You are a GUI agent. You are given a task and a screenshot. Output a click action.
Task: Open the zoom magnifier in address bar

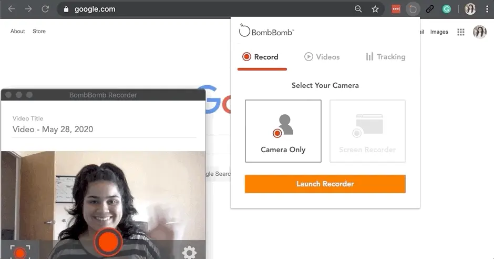click(358, 9)
